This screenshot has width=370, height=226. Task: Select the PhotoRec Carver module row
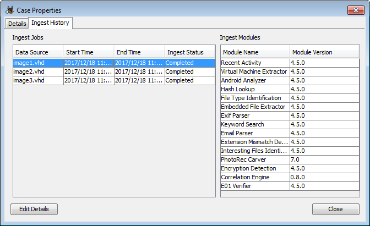click(x=290, y=159)
